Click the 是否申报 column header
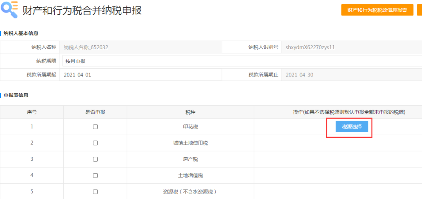Screen dimensions: 422x199 pos(95,112)
